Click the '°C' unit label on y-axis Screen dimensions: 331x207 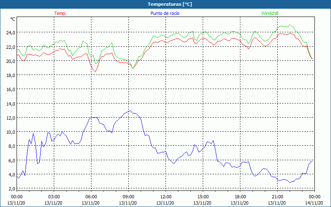click(x=13, y=19)
